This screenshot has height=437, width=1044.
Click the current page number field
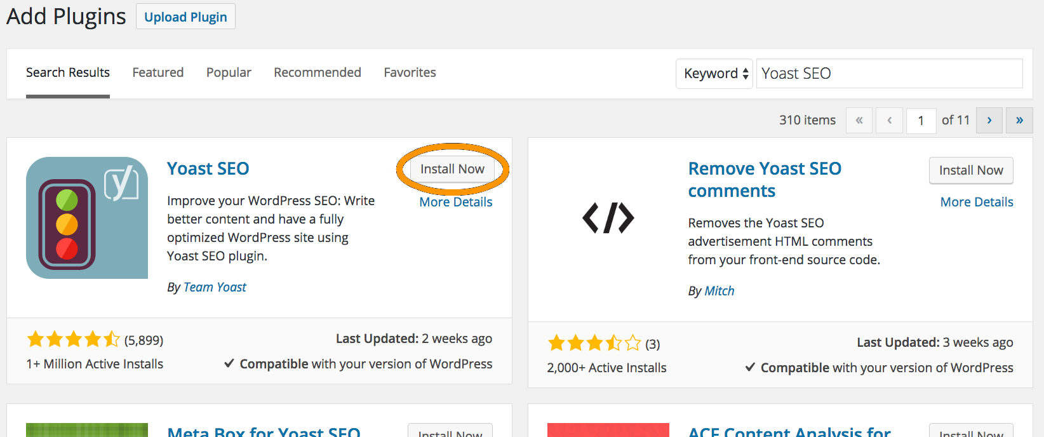[921, 121]
